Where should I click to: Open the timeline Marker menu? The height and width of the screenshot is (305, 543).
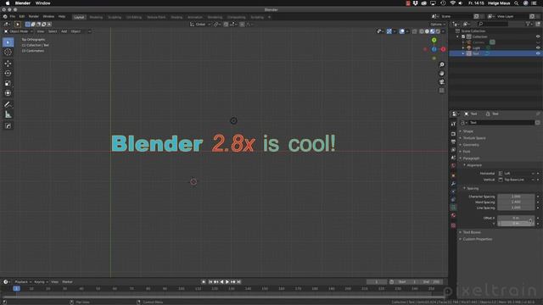click(67, 282)
